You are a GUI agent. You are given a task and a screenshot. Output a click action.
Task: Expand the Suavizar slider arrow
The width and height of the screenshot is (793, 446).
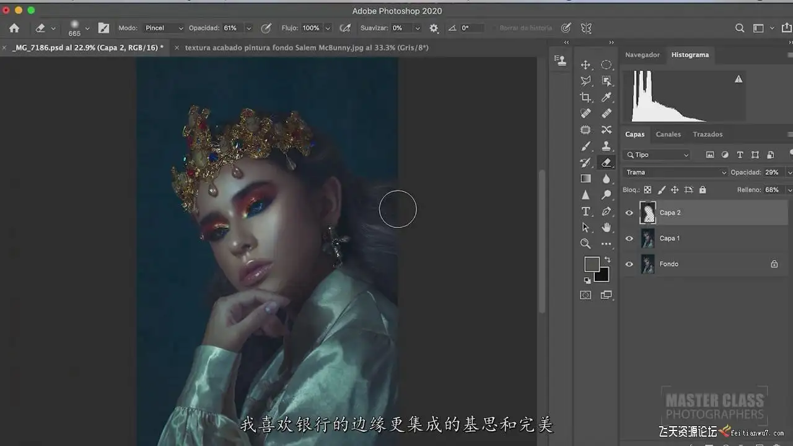pyautogui.click(x=418, y=28)
